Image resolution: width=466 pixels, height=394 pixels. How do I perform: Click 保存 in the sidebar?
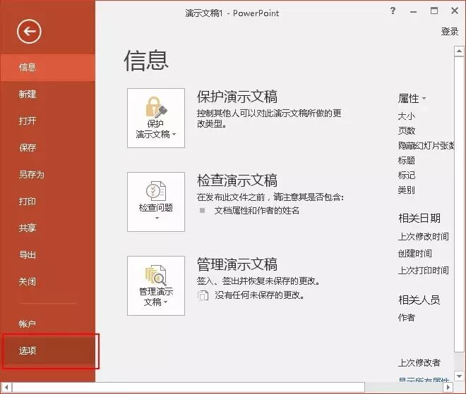47,148
